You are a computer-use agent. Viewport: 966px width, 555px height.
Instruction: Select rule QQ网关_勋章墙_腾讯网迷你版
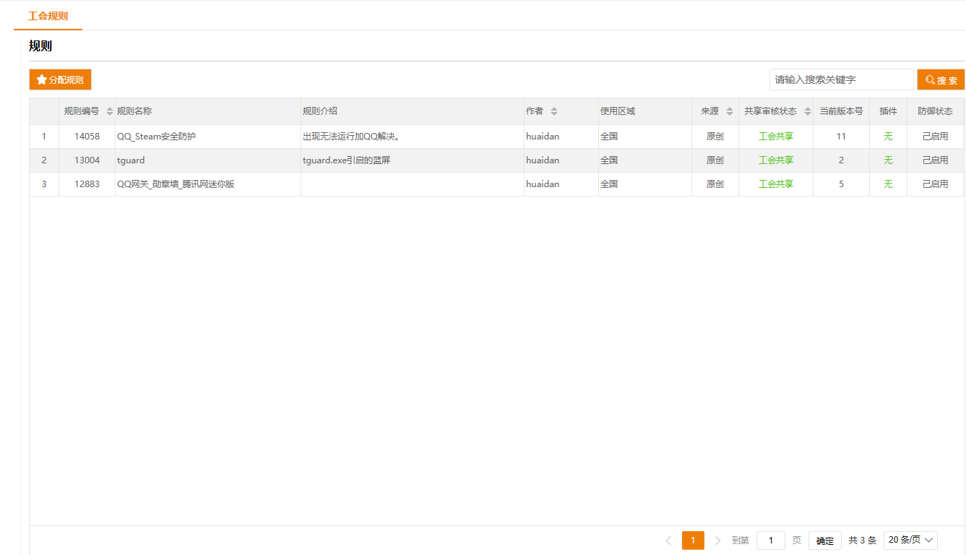[176, 184]
